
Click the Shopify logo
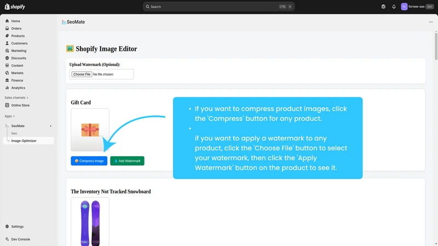click(15, 7)
